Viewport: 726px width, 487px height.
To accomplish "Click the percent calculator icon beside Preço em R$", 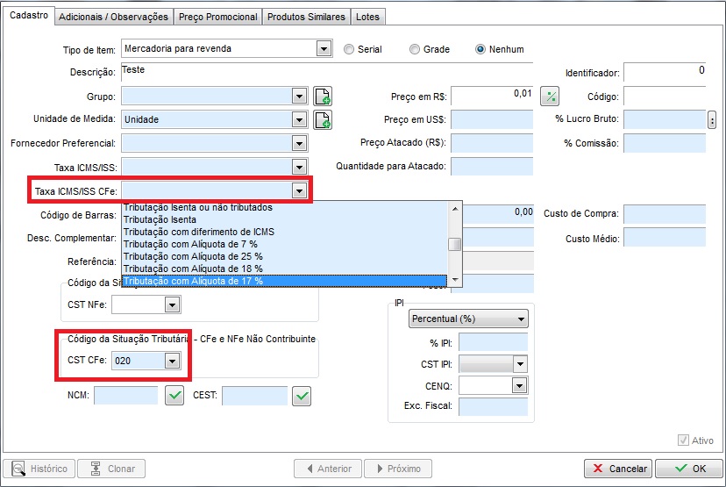I will [550, 96].
